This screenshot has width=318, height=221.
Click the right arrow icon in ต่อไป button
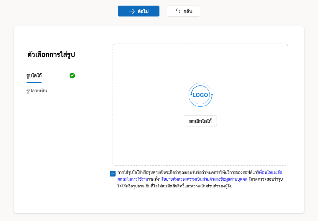[132, 11]
